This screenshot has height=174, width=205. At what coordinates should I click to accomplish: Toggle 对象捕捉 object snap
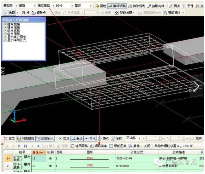point(26,139)
